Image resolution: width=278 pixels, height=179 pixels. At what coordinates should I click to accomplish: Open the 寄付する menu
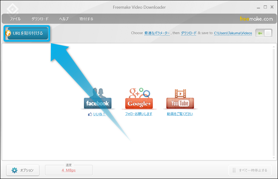tap(86, 19)
